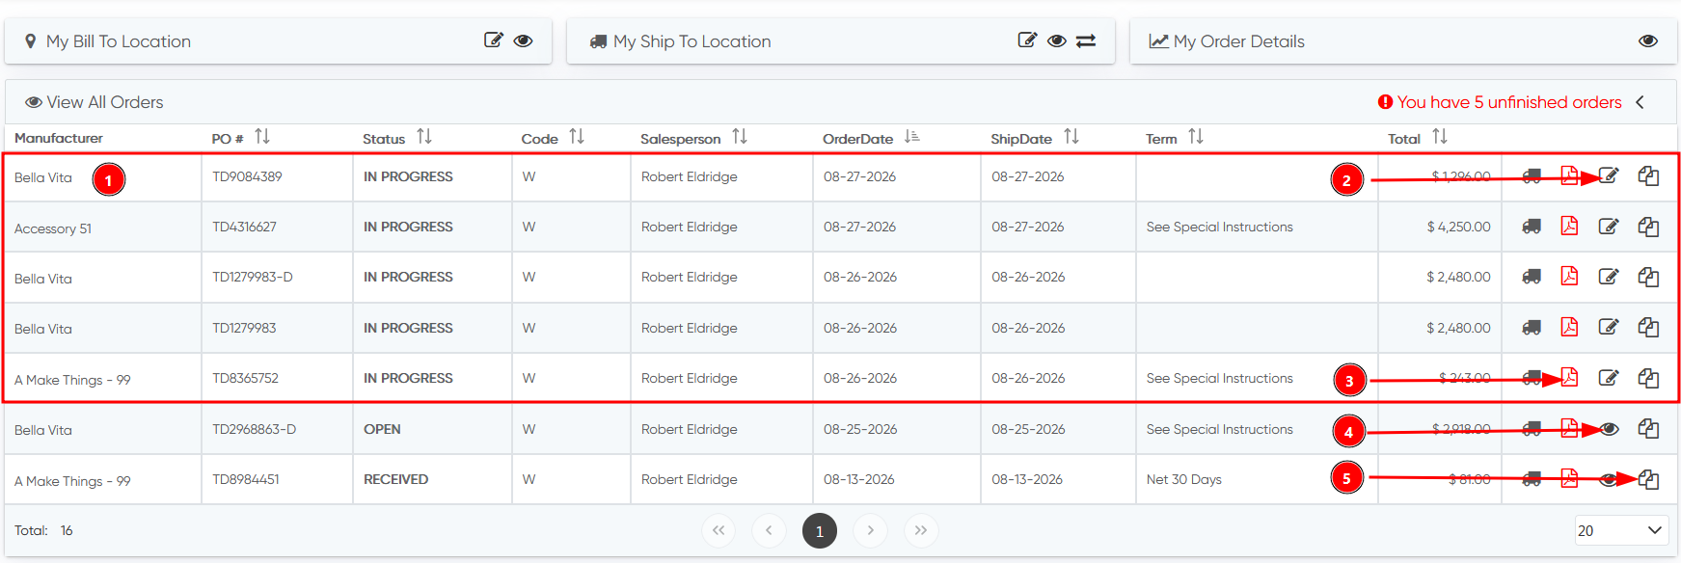Open PDF for order TD1279983-D
This screenshot has height=563, width=1681.
(x=1570, y=276)
